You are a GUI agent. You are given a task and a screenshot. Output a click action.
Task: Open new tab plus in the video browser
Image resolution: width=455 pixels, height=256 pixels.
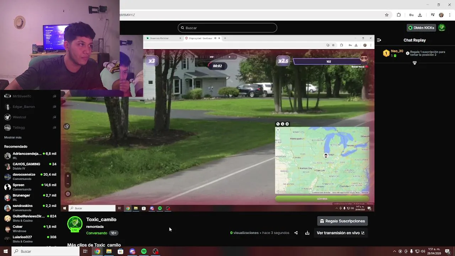[x=225, y=38]
